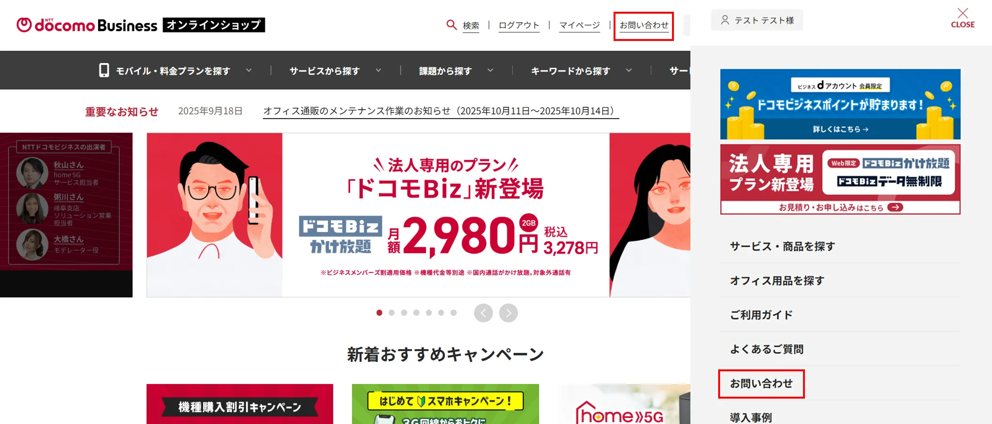The height and width of the screenshot is (424, 992).
Task: Expand キーワードから探す dropdown
Action: 629,71
